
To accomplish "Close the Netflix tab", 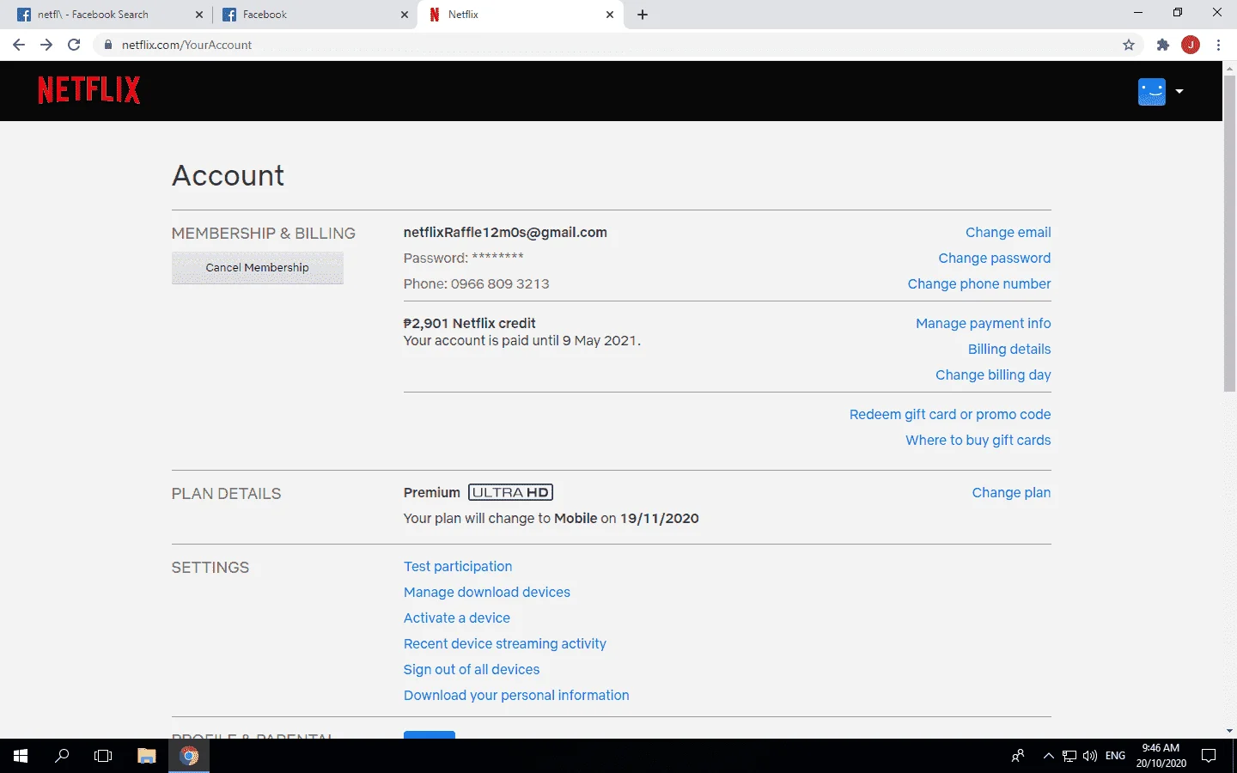I will tap(610, 15).
